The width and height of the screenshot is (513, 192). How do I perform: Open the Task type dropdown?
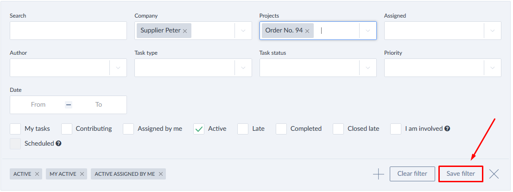coord(243,68)
